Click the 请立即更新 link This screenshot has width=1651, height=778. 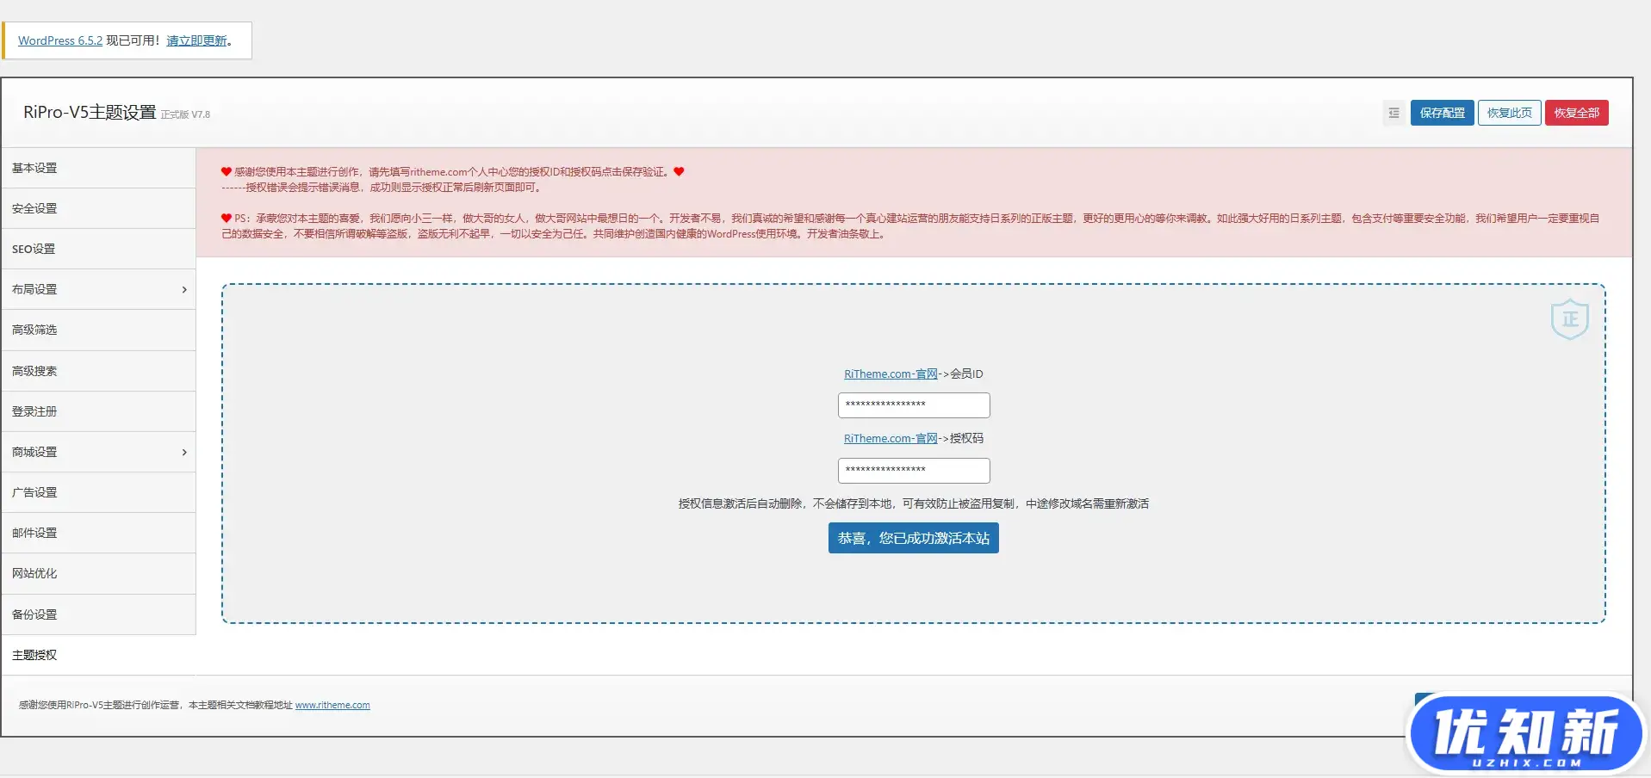[196, 40]
